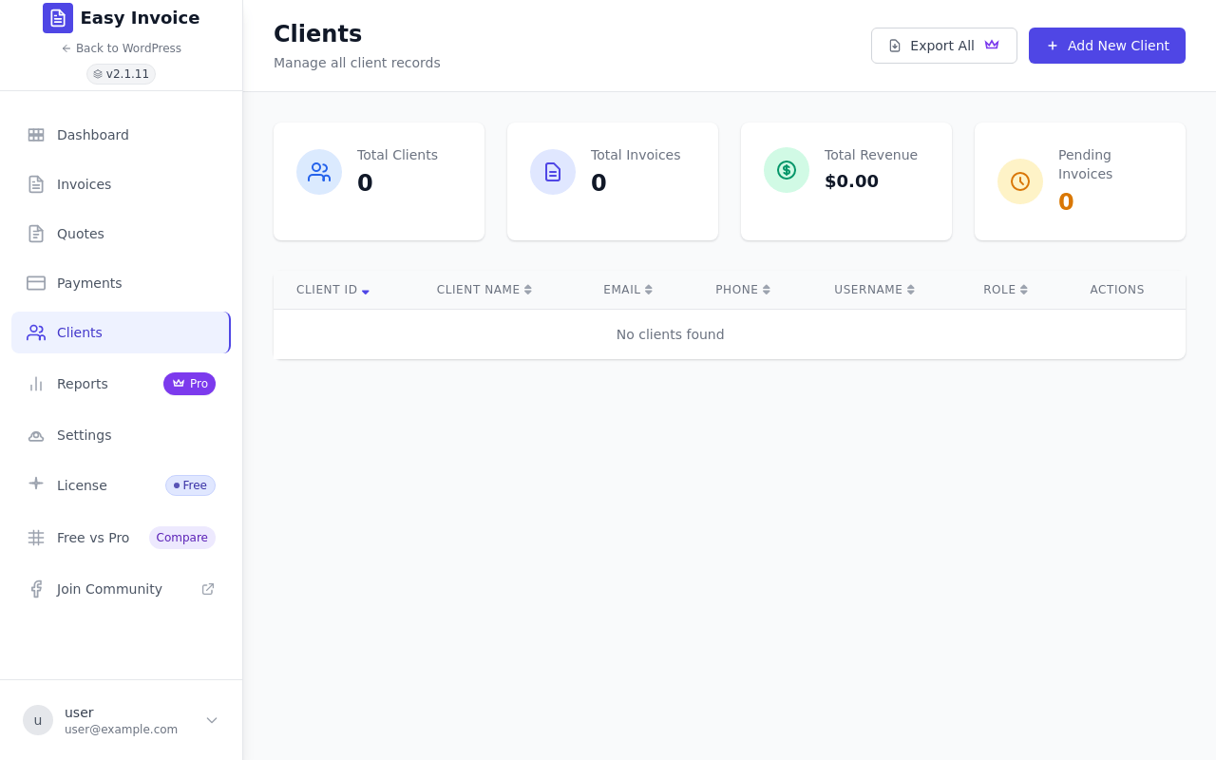Click the 'No clients found' message
Screen dimensions: 1216x760
pos(670,334)
